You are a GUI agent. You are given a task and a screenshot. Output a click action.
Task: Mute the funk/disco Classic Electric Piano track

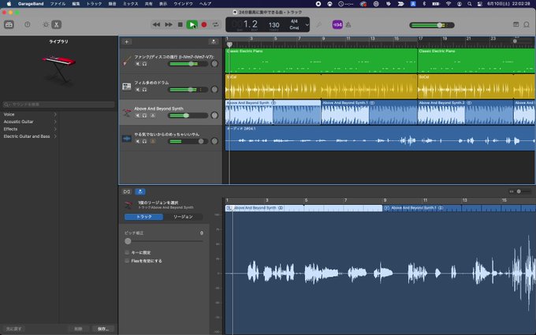[x=138, y=64]
